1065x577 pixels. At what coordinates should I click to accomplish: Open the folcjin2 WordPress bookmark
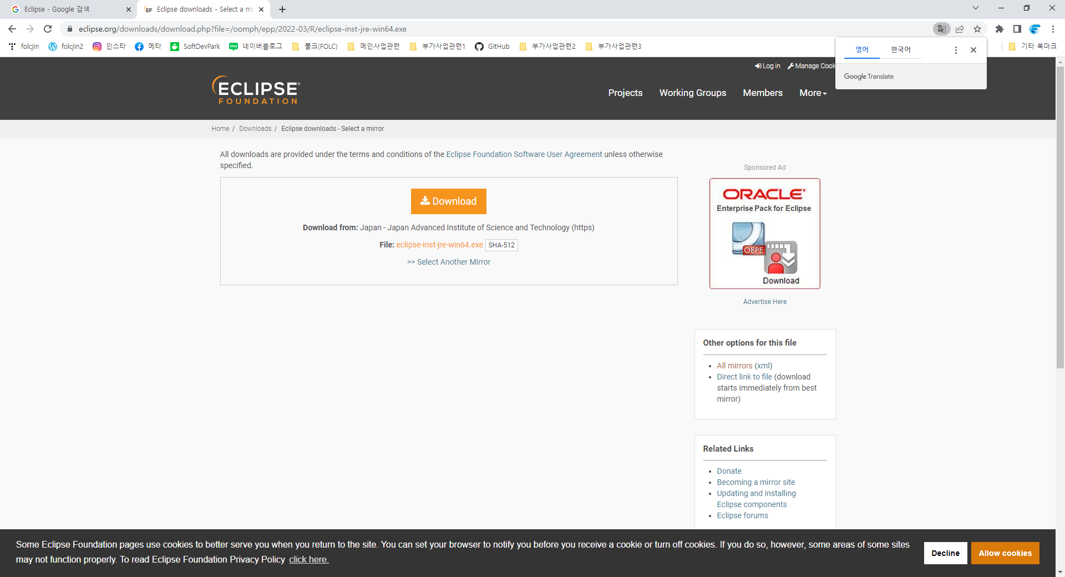[66, 47]
